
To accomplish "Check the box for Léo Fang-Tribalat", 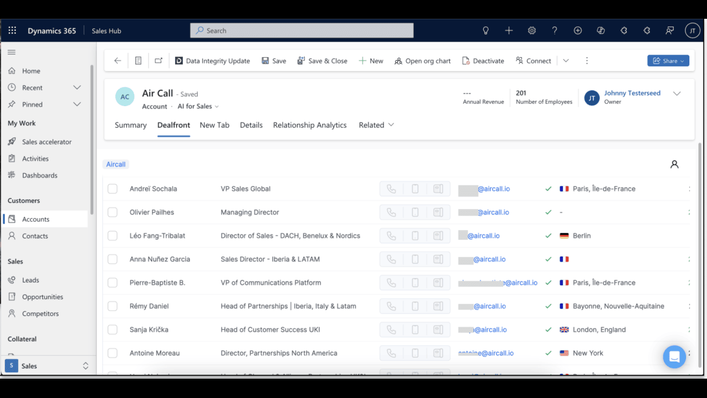I will click(x=113, y=235).
